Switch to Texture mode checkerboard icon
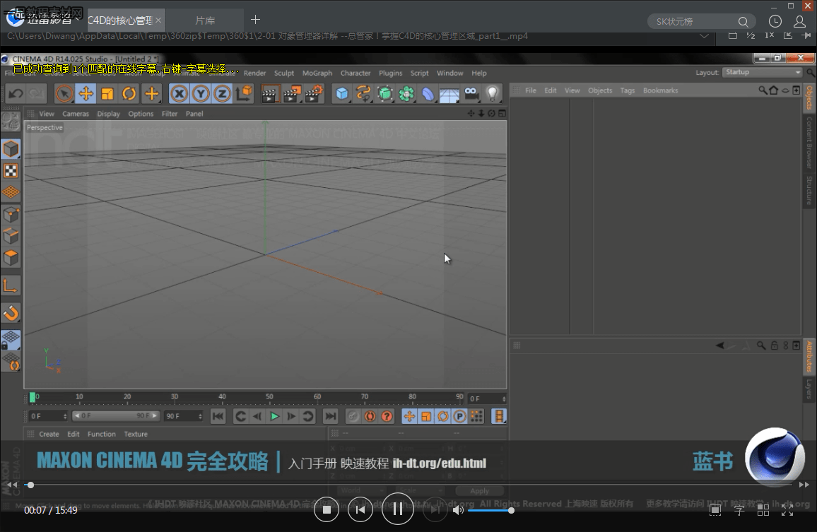817x532 pixels. [x=11, y=171]
